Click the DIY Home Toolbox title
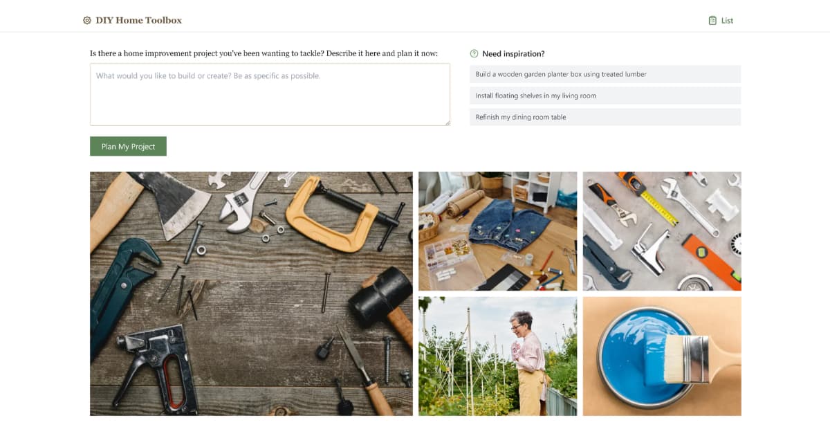The width and height of the screenshot is (830, 436). 139,20
